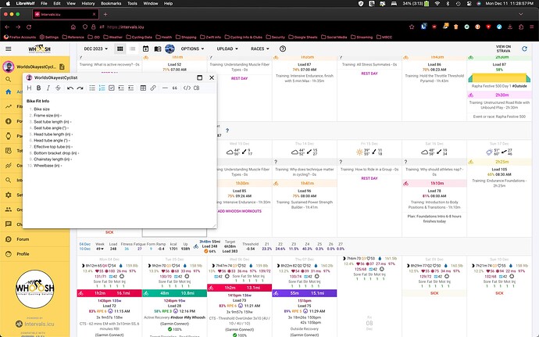539x337 pixels.
Task: Open the Pace watch icon in the sidebar
Action: (9, 136)
